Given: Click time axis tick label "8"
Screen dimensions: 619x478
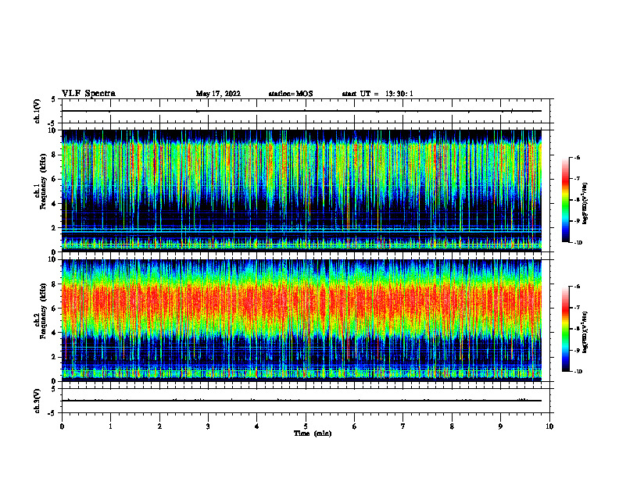Looking at the screenshot, I should click(x=452, y=426).
